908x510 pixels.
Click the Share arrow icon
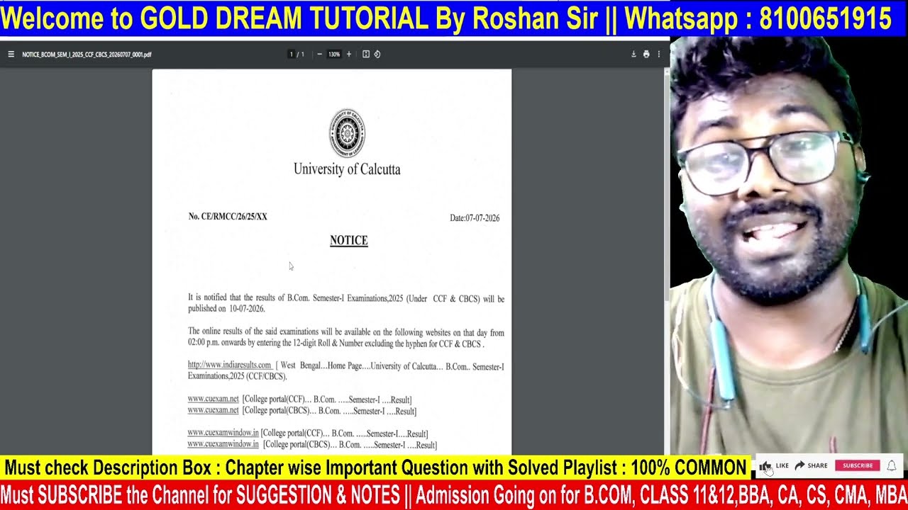(x=799, y=465)
